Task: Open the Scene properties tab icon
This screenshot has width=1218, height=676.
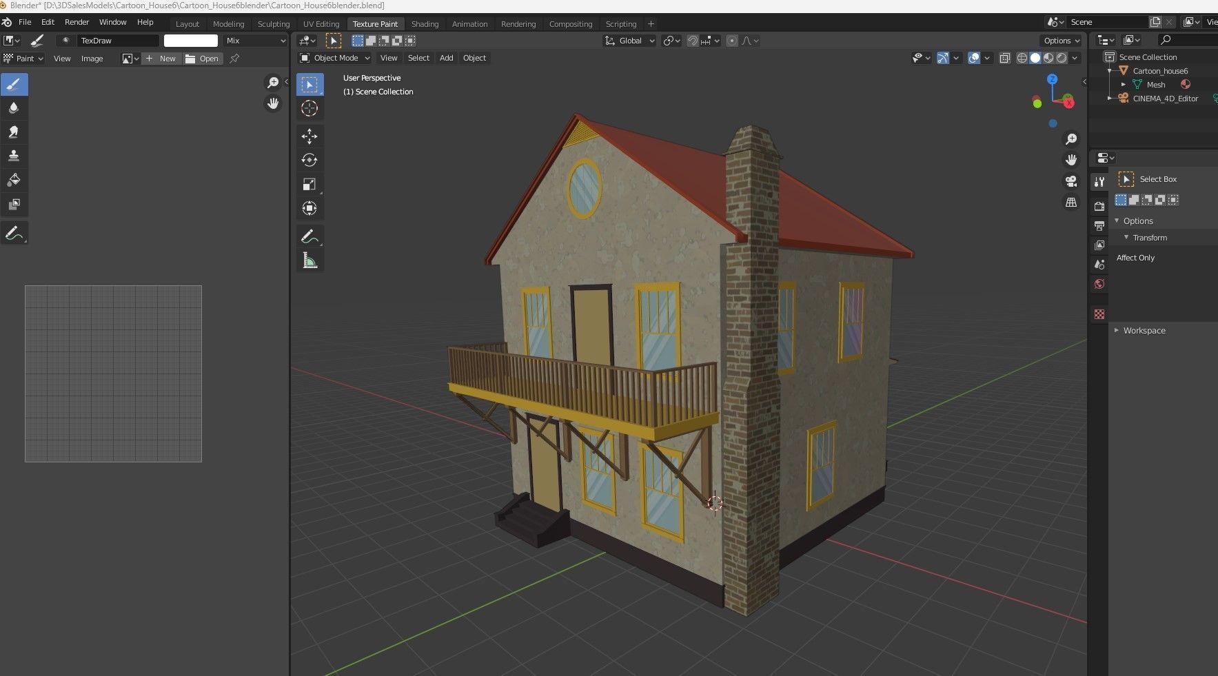Action: 1099,264
